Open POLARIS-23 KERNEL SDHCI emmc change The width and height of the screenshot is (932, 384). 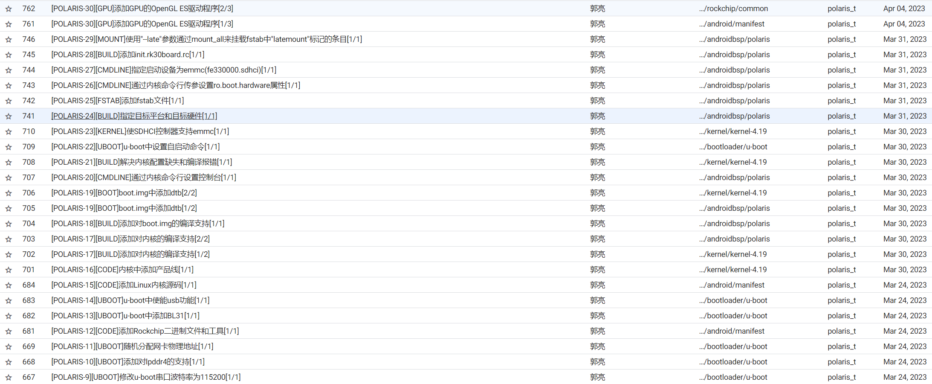pyautogui.click(x=140, y=131)
